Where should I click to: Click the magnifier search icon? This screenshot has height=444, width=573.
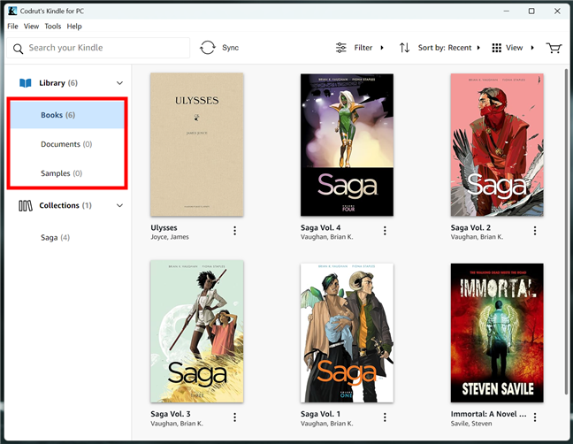click(x=18, y=49)
